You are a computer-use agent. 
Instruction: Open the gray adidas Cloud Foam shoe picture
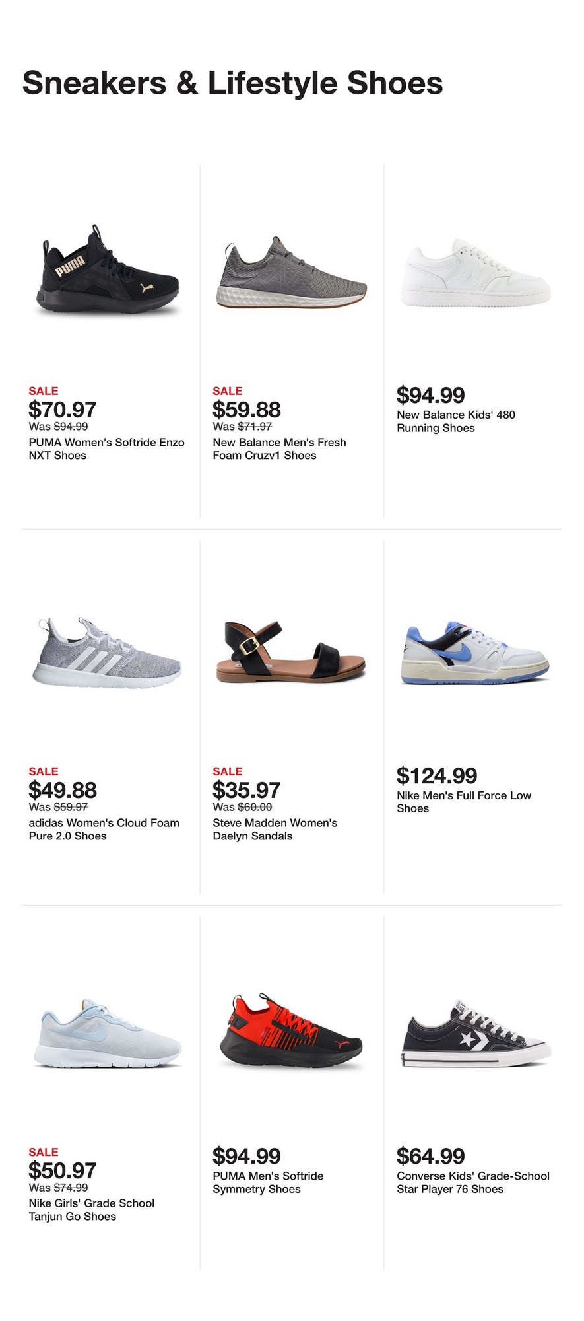click(x=107, y=653)
